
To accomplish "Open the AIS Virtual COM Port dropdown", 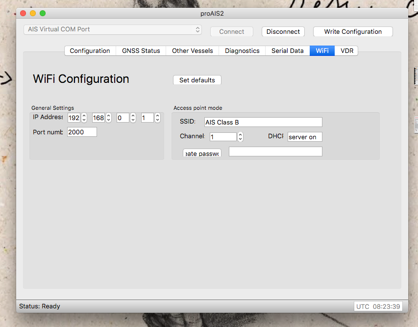I will click(113, 29).
